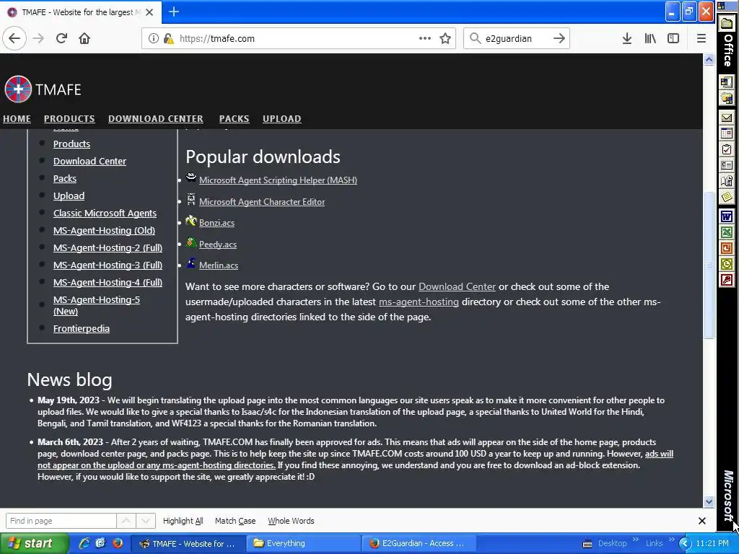This screenshot has height=554, width=739.
Task: Open Frontierpedia sidebar link
Action: pos(82,328)
